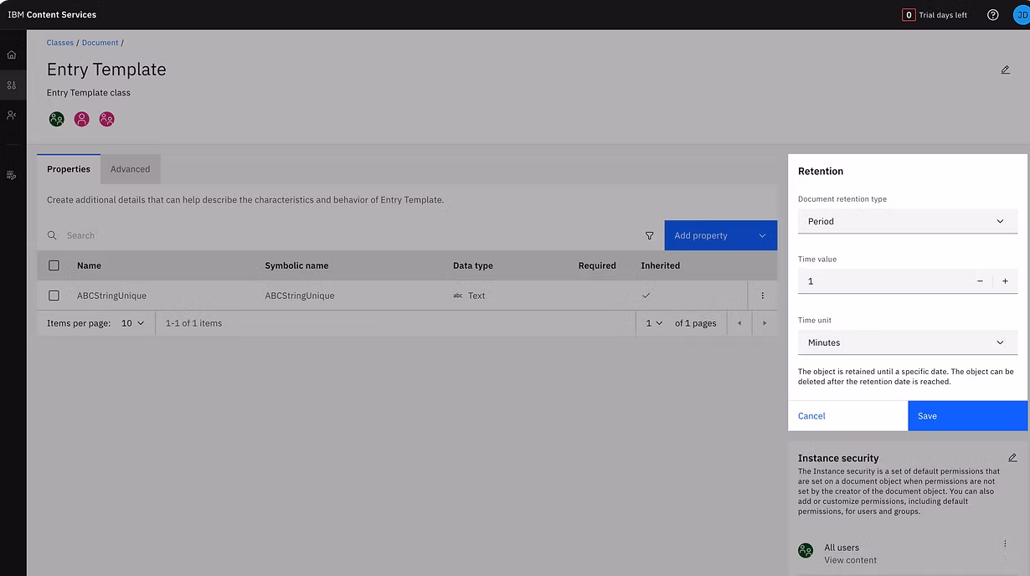The height and width of the screenshot is (576, 1030).
Task: Toggle the select-all header checkbox
Action: coord(54,265)
